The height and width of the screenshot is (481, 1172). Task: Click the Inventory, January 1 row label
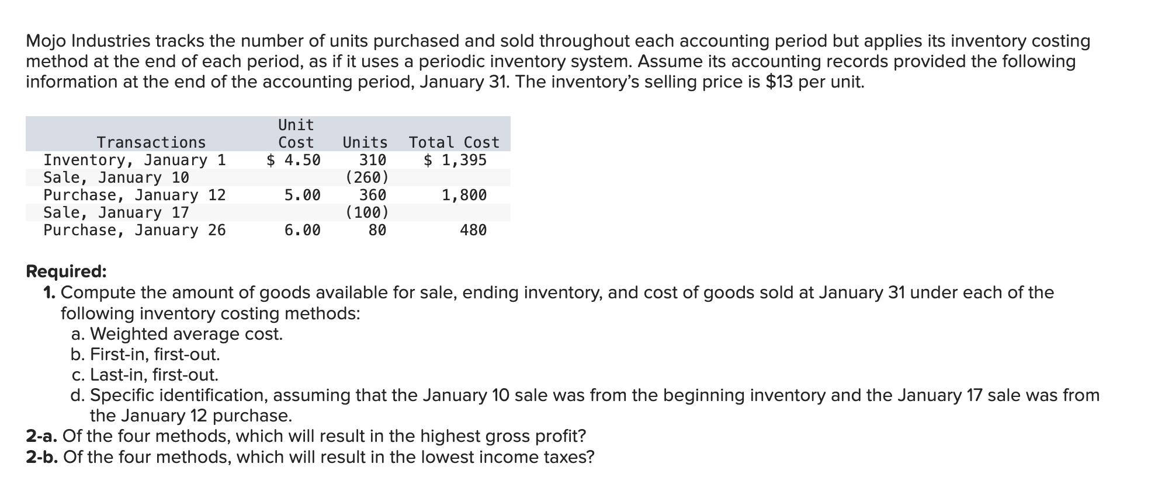coord(135,160)
